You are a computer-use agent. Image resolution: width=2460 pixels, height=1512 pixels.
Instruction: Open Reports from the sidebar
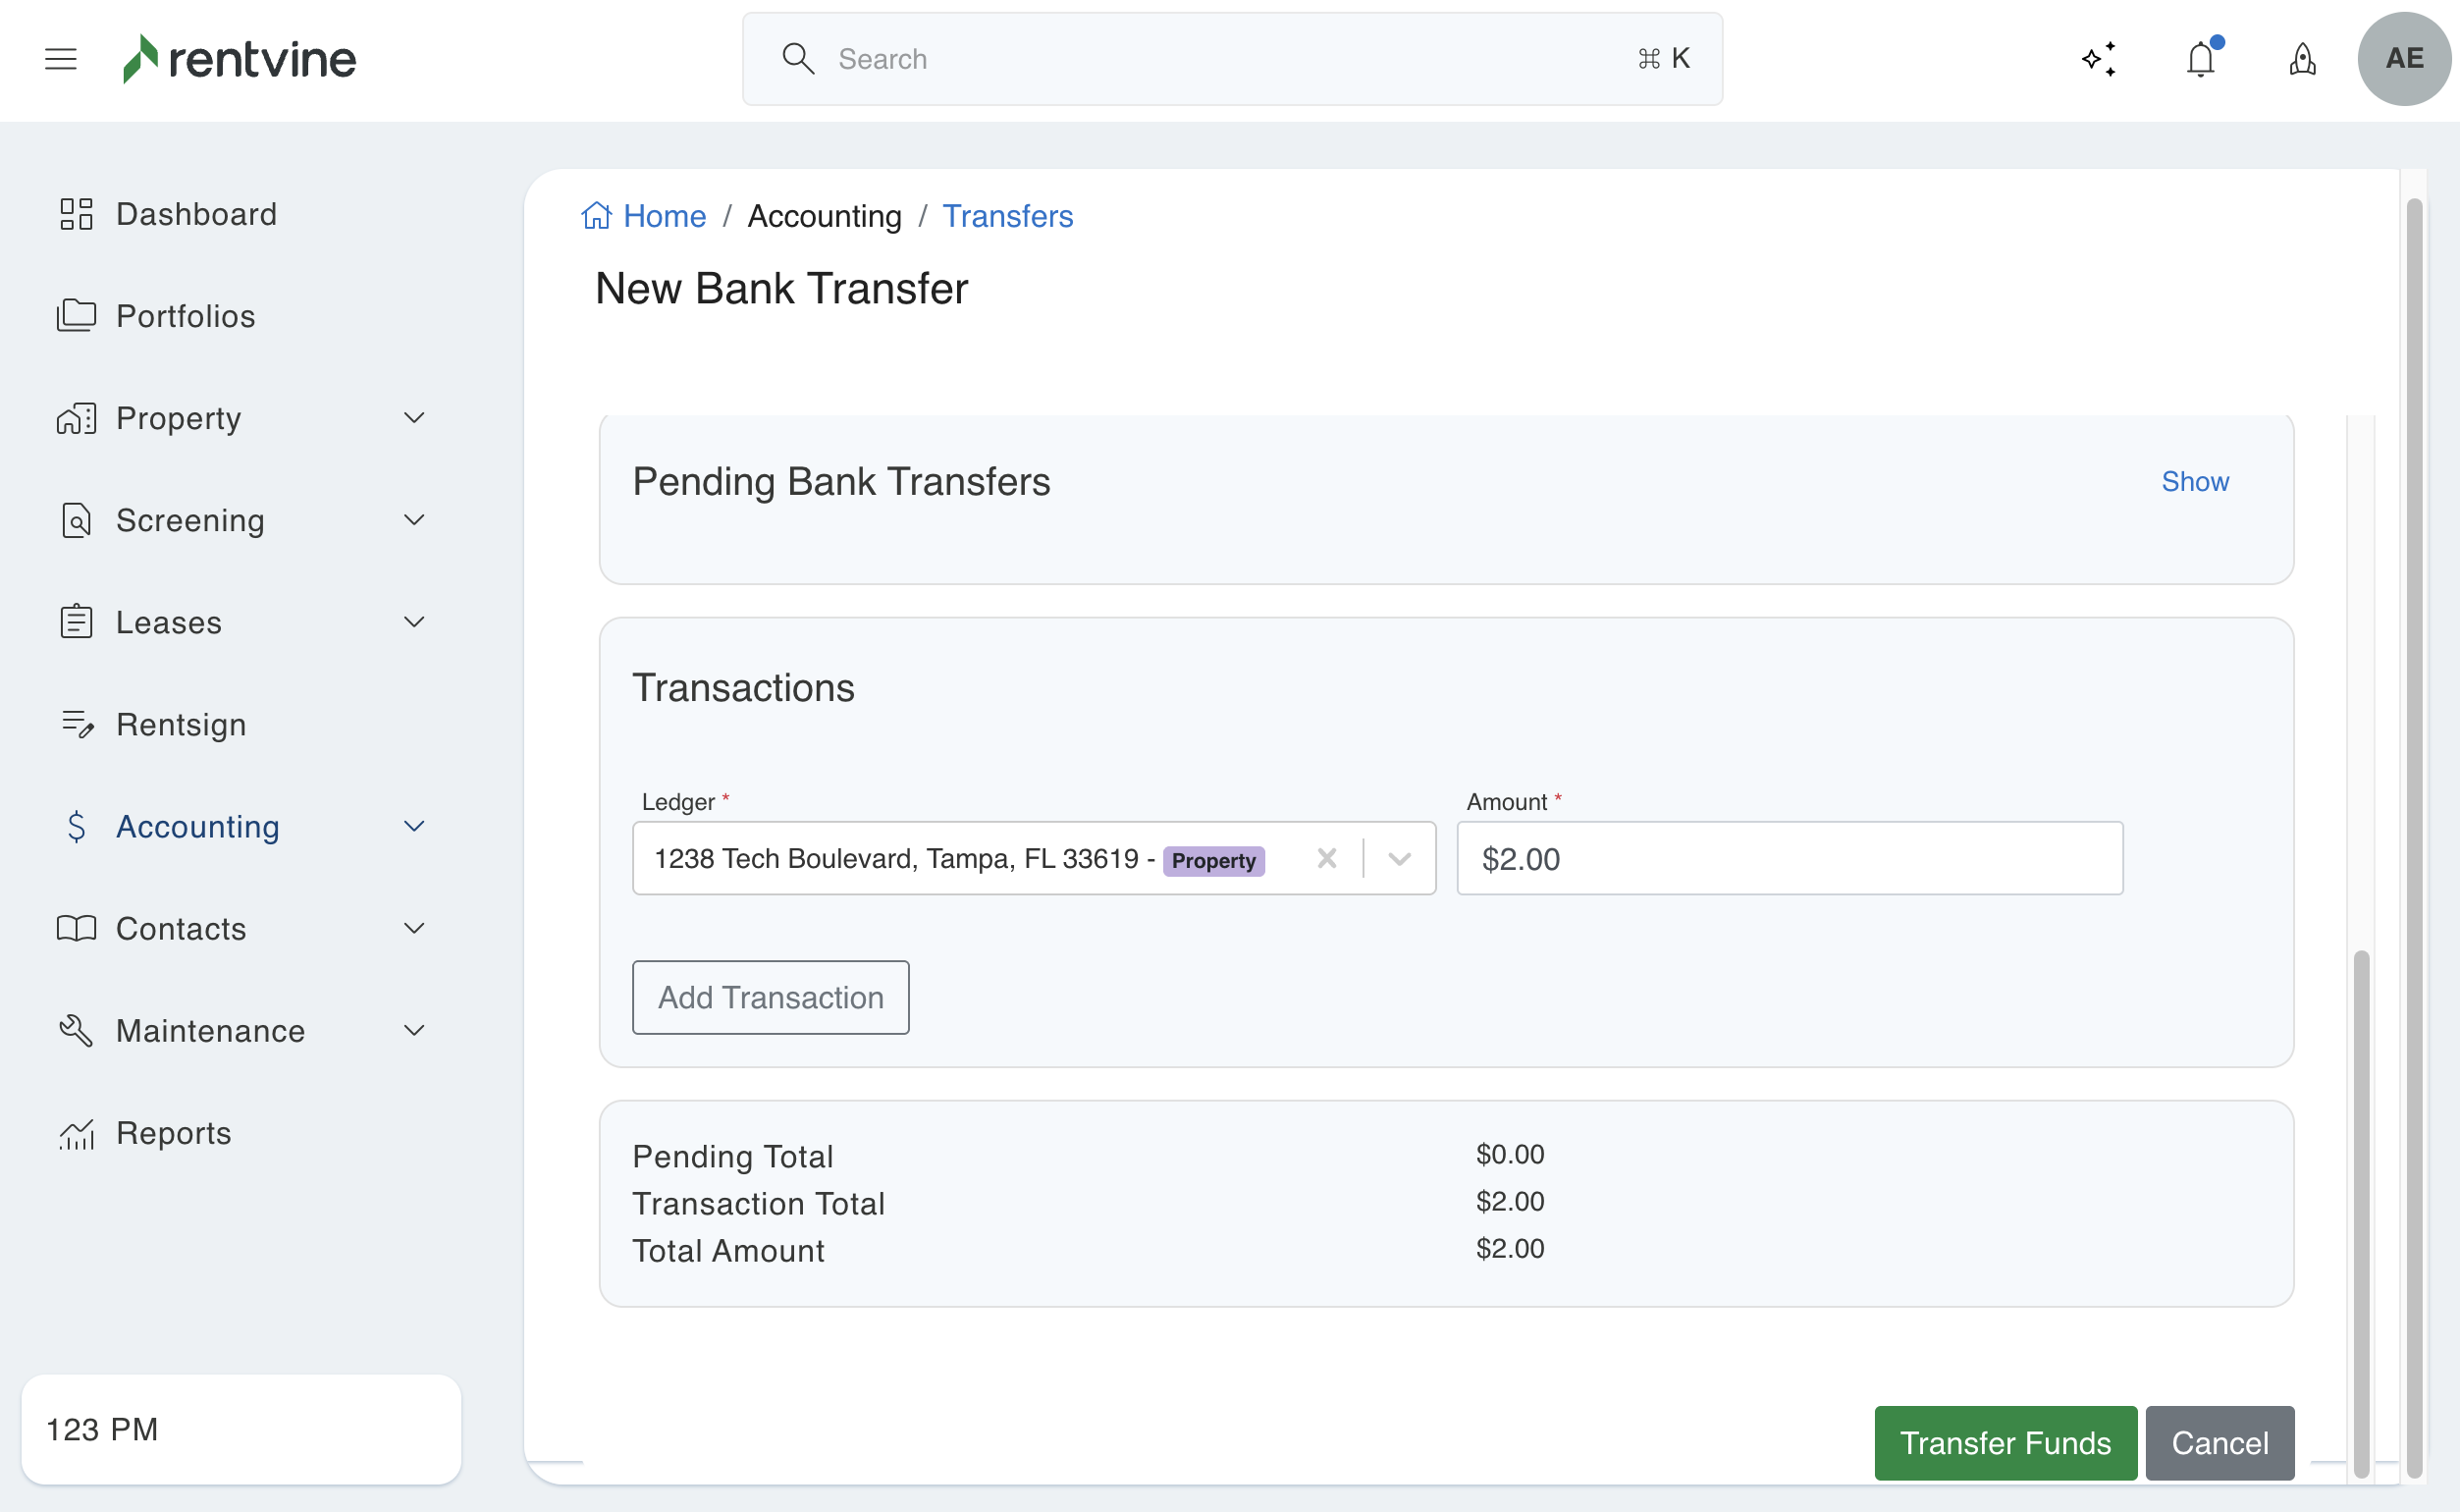coord(174,1133)
